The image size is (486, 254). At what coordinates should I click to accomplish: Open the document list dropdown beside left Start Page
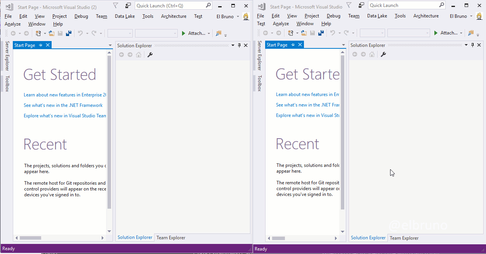[110, 46]
